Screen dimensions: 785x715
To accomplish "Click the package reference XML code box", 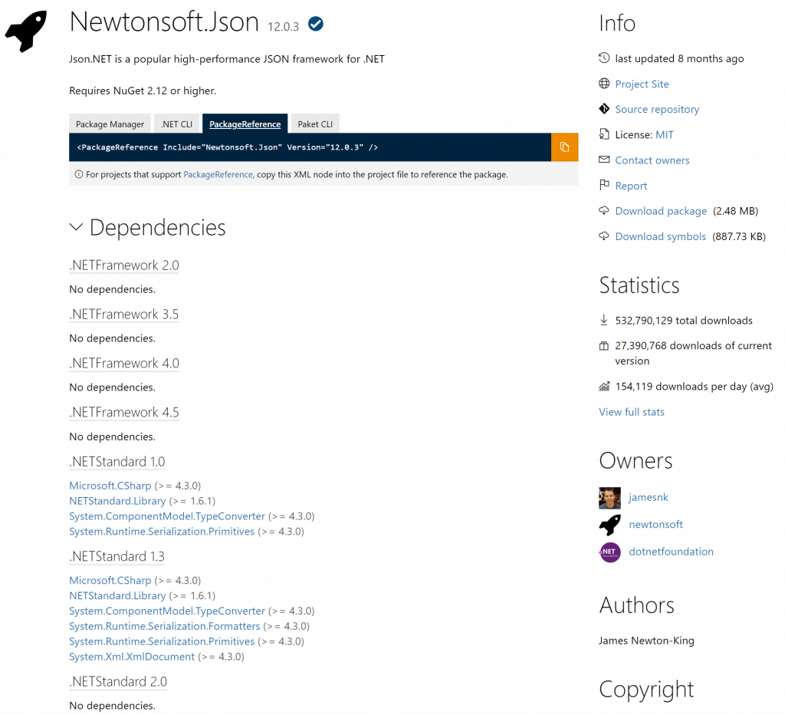I will (310, 147).
